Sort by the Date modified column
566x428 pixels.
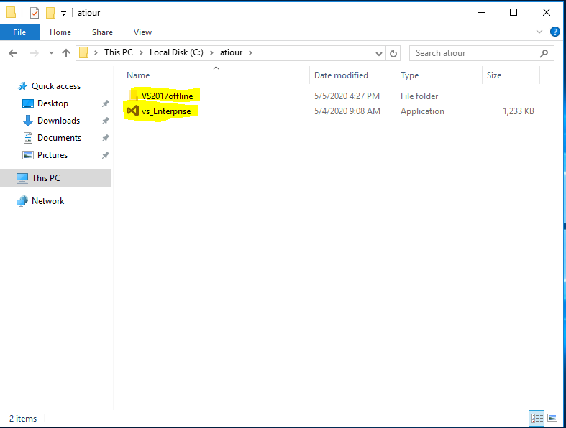click(x=341, y=75)
